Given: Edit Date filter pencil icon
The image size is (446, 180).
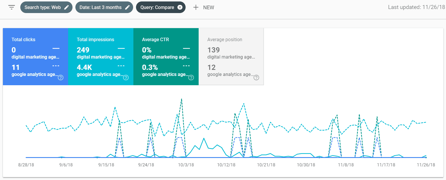Looking at the screenshot, I should point(127,8).
